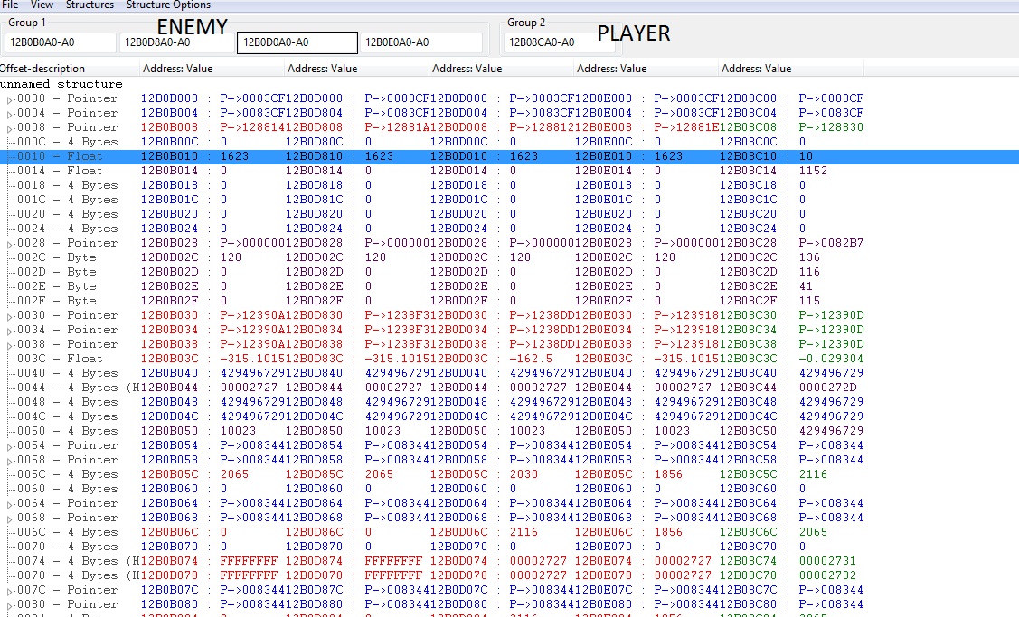This screenshot has width=1019, height=617.
Task: Select the 12B0D0A0-A0 address input
Action: 297,42
